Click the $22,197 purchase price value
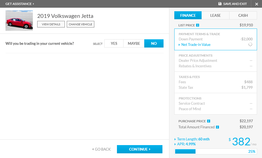Screen dimensions: 262x158 246,121
